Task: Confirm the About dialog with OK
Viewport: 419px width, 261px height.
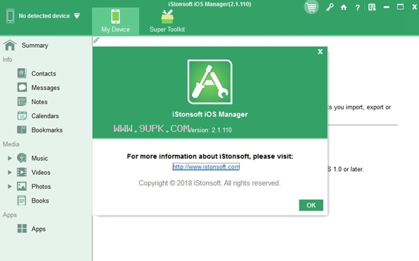Action: tap(311, 206)
